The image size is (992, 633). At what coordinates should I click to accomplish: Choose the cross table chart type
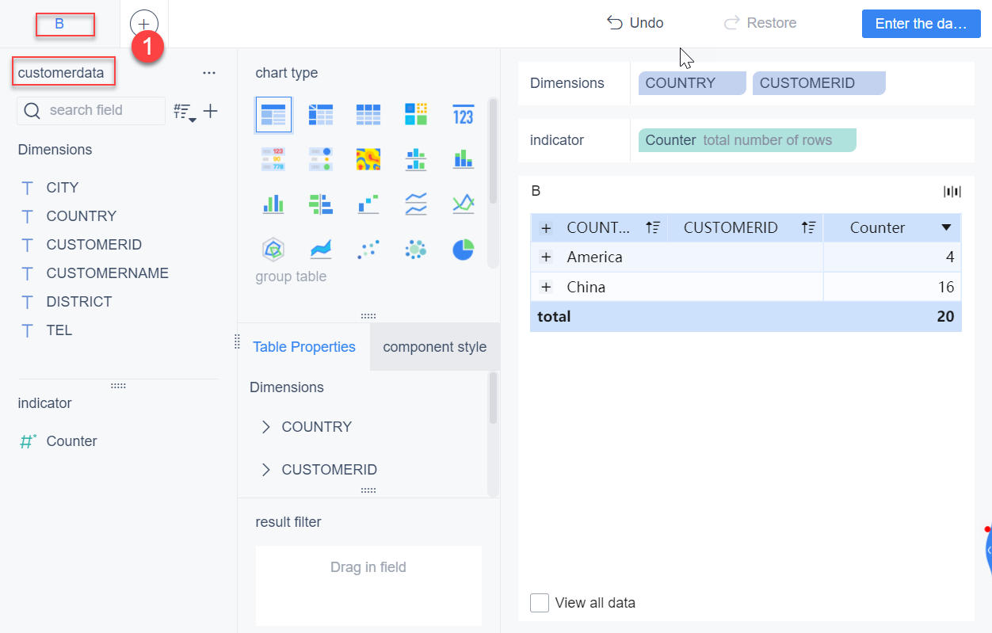(321, 115)
